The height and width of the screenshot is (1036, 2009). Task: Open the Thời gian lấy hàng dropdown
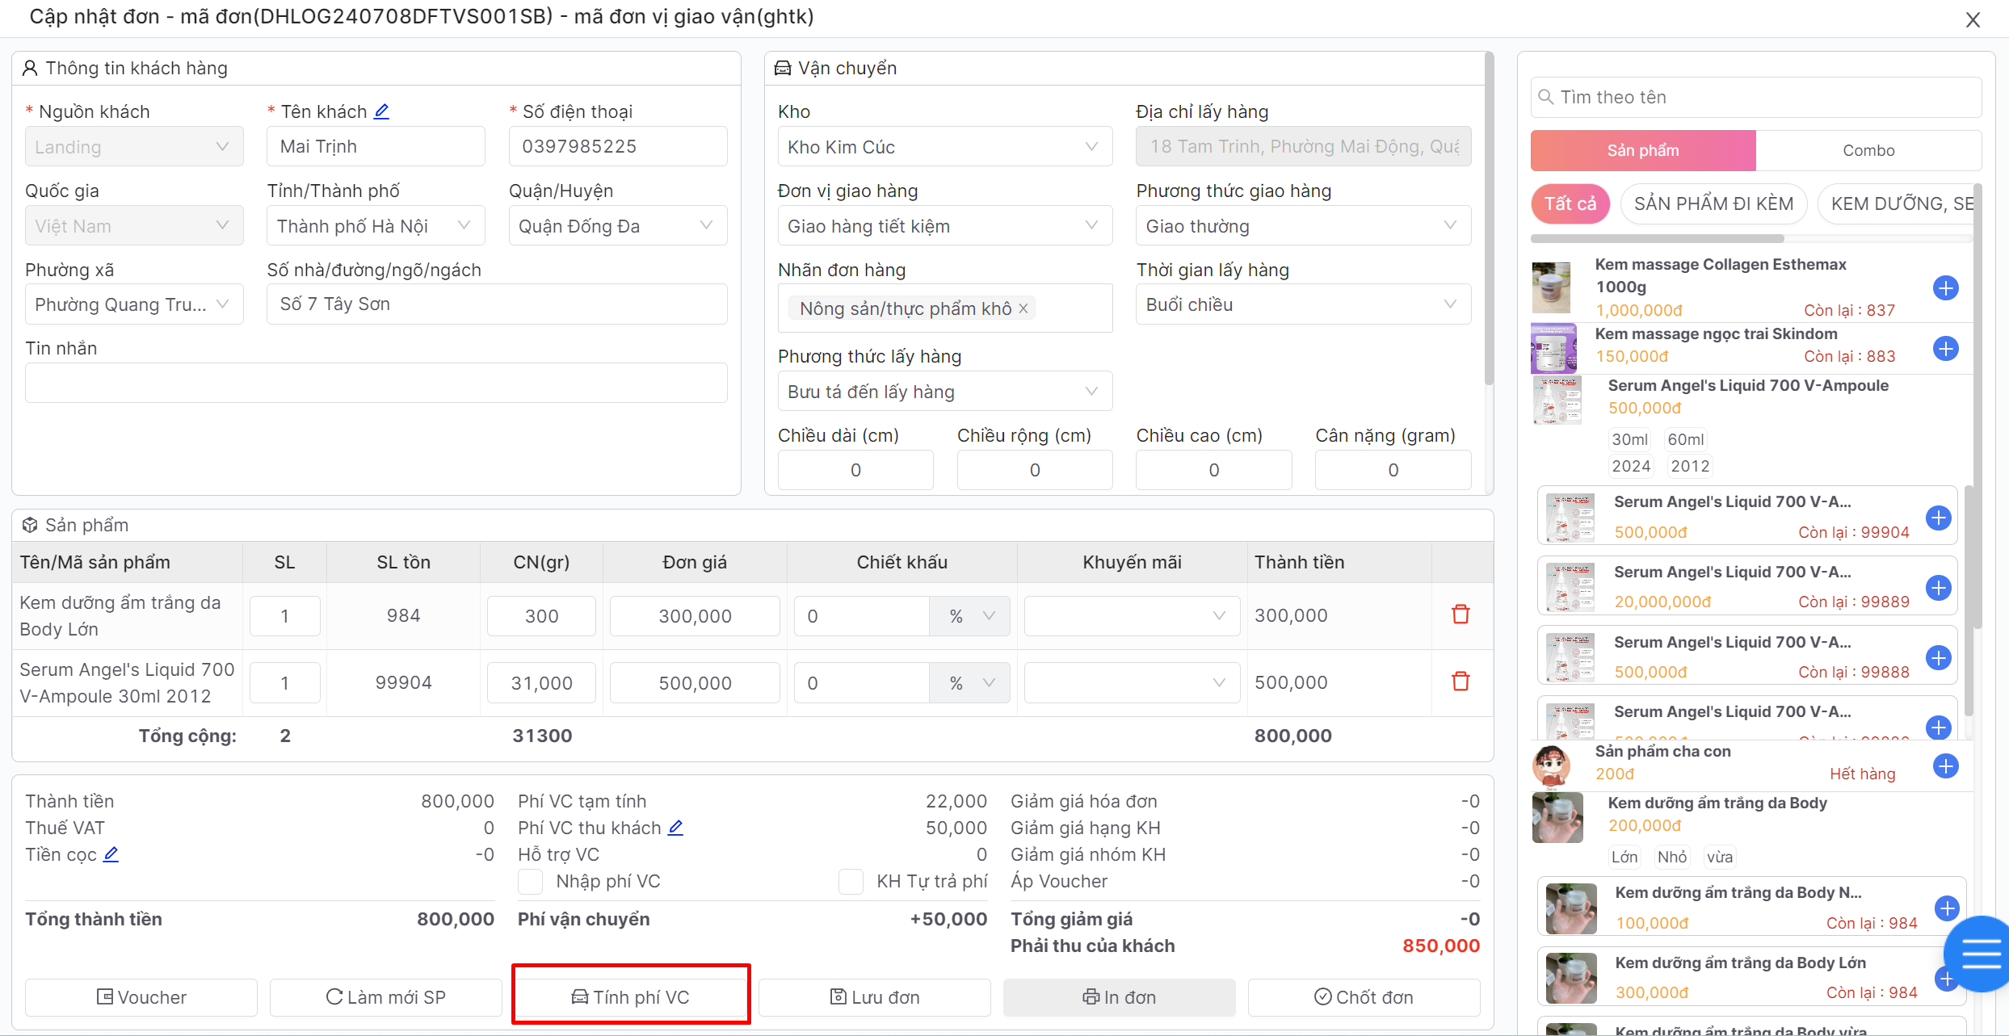tap(1302, 304)
